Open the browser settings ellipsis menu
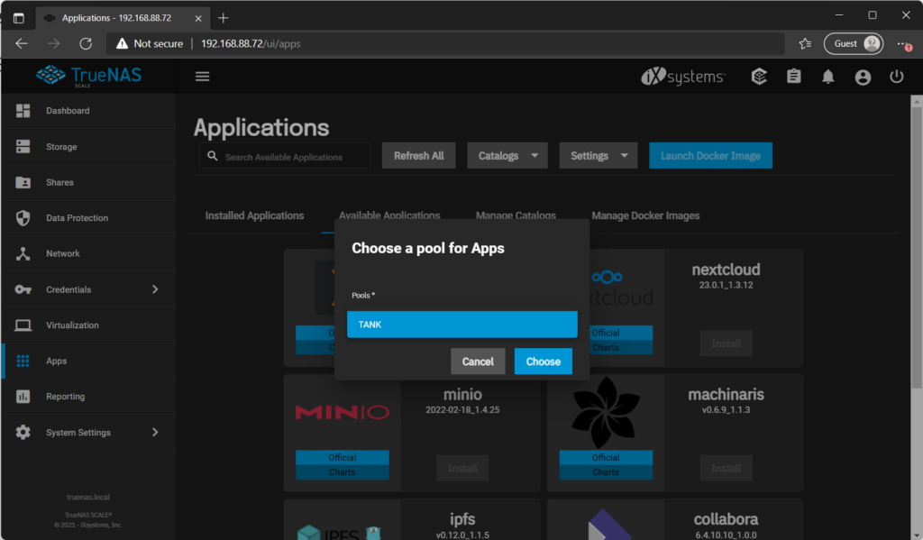 (902, 43)
